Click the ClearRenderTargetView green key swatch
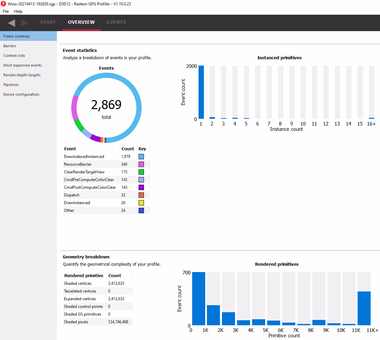The height and width of the screenshot is (340, 380). click(141, 172)
